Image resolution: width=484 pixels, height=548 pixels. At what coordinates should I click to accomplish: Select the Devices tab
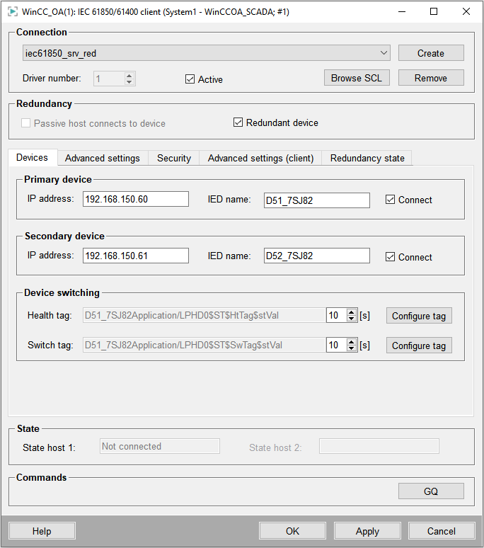pyautogui.click(x=32, y=157)
